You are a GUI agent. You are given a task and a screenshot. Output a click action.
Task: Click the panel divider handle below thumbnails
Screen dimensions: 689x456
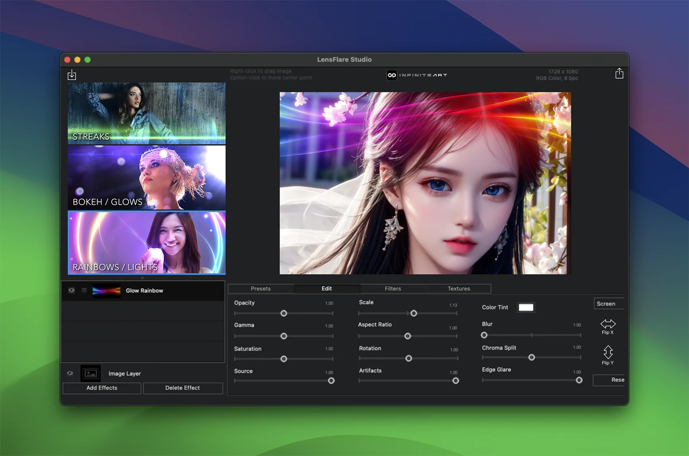142,278
